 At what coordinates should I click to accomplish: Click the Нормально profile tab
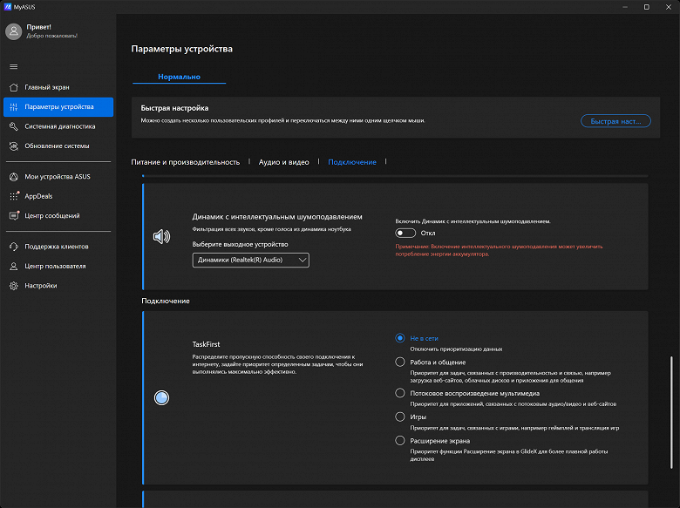tap(179, 77)
